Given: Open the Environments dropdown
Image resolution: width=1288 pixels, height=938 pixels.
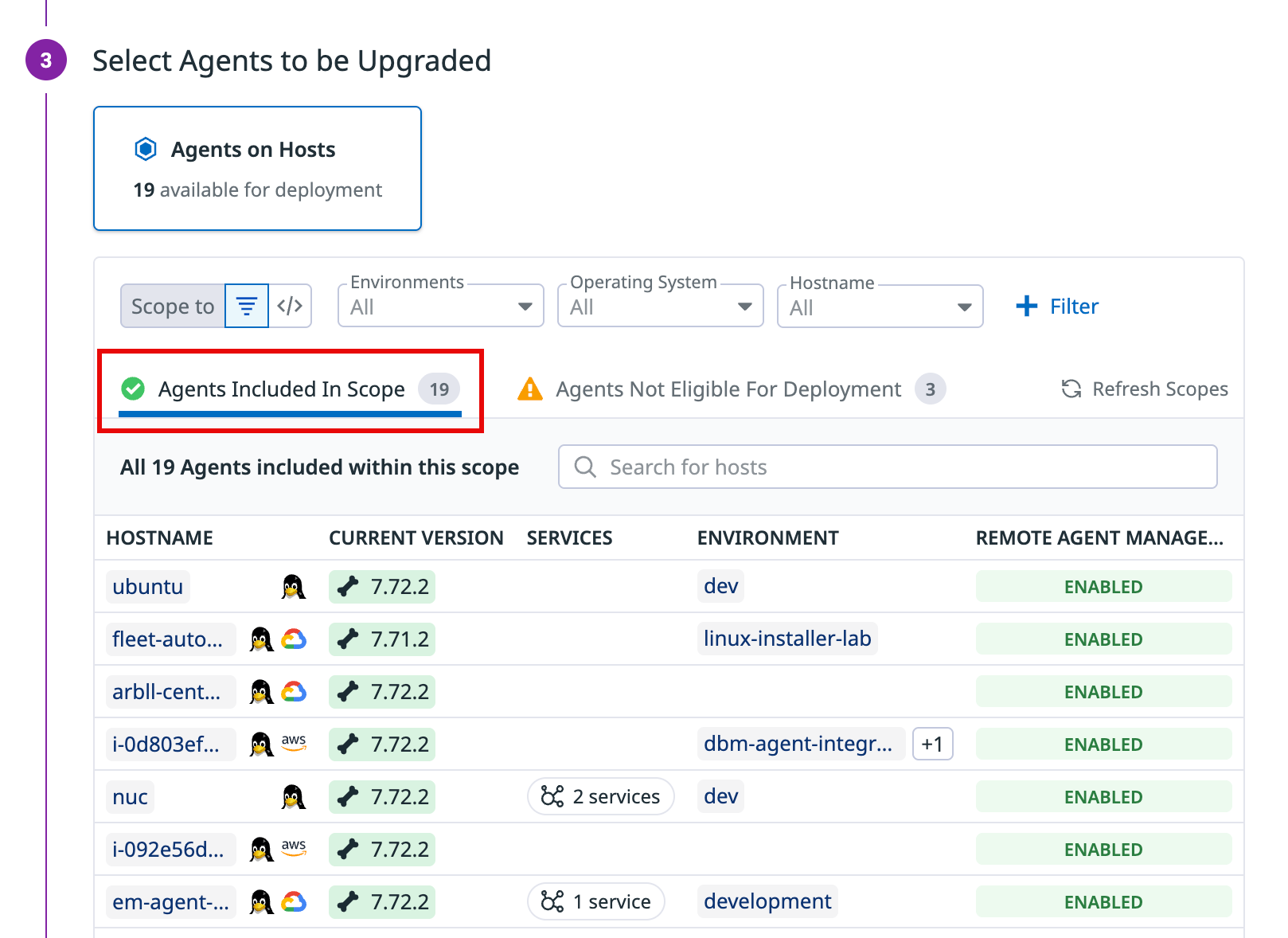Looking at the screenshot, I should 440,307.
